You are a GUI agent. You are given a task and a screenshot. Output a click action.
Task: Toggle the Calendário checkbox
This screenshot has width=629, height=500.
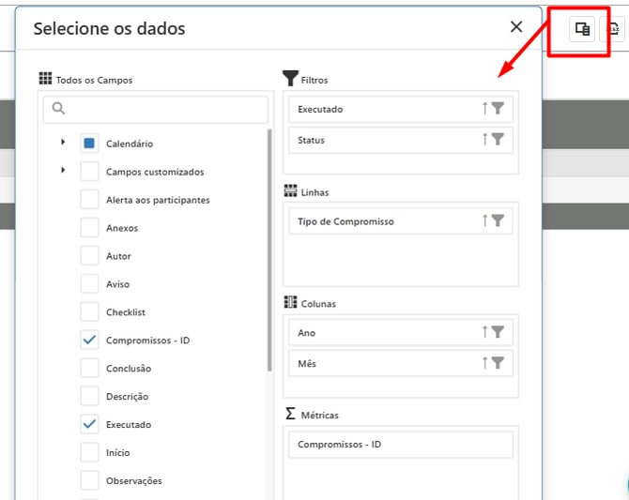89,144
